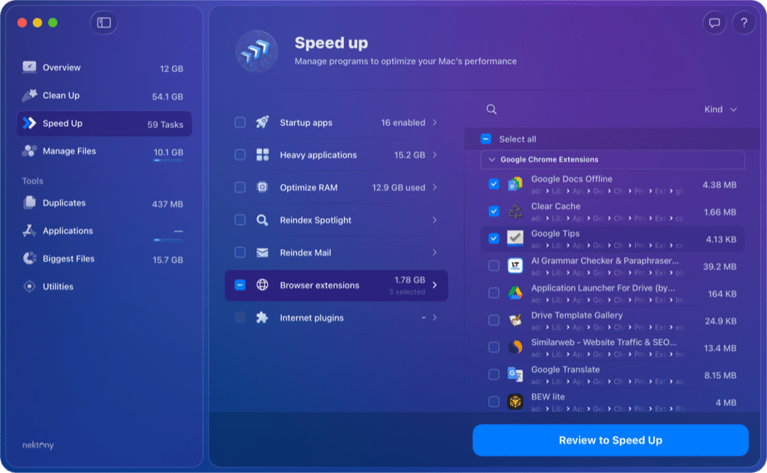
Task: Click the Browser extensions chevron arrow
Action: click(x=435, y=285)
